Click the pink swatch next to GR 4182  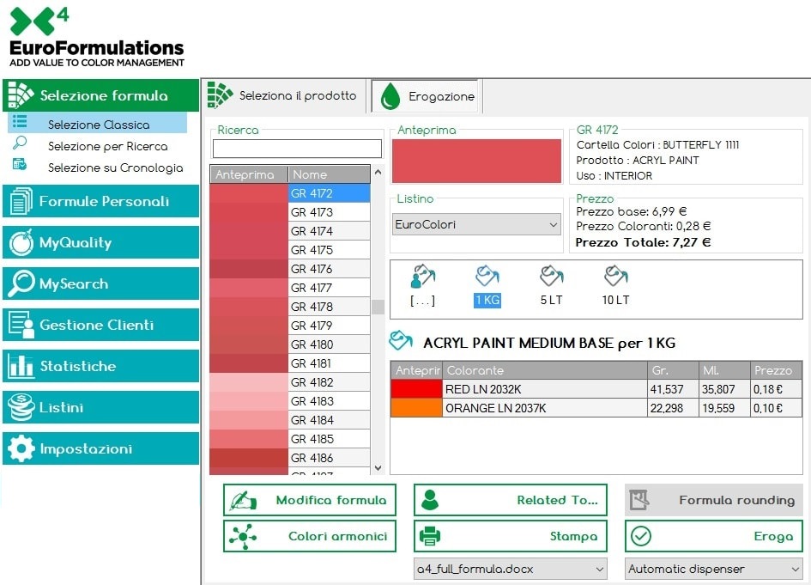(x=249, y=382)
